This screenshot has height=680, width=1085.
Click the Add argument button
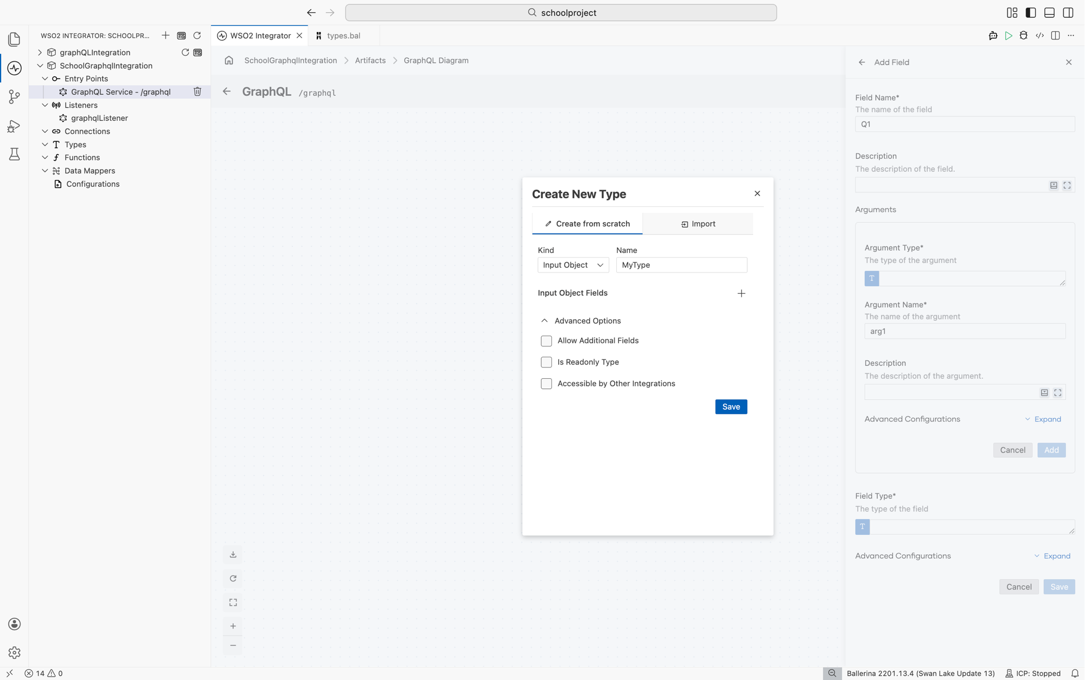click(1051, 450)
